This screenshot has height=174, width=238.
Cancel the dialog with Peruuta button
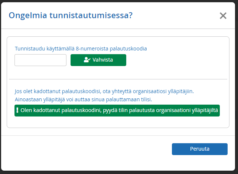tap(200, 149)
